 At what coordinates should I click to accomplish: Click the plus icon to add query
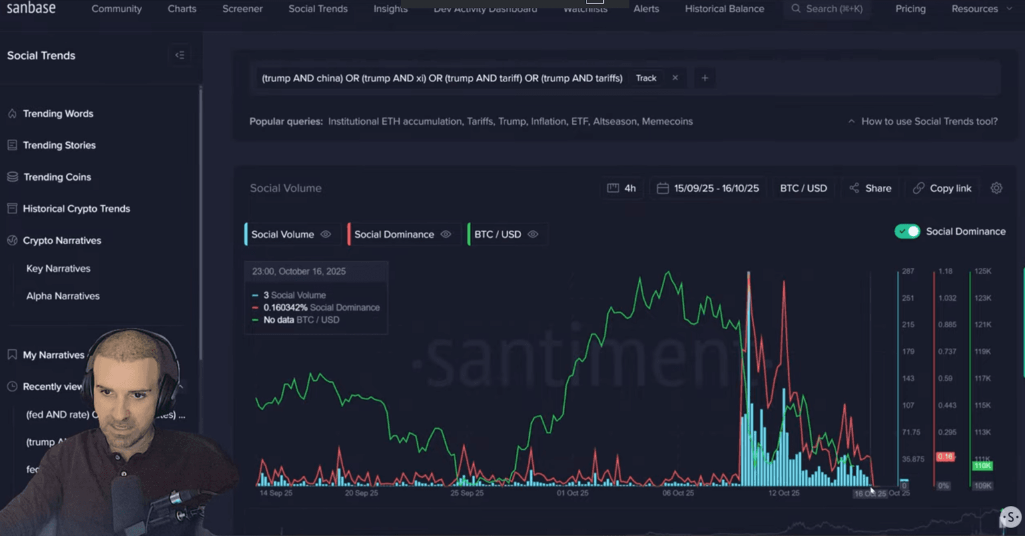click(x=705, y=78)
